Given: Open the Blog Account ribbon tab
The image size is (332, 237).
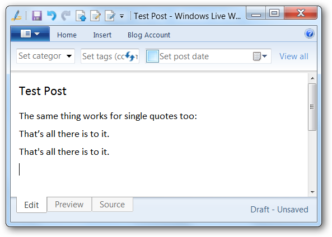Looking at the screenshot, I should click(148, 35).
